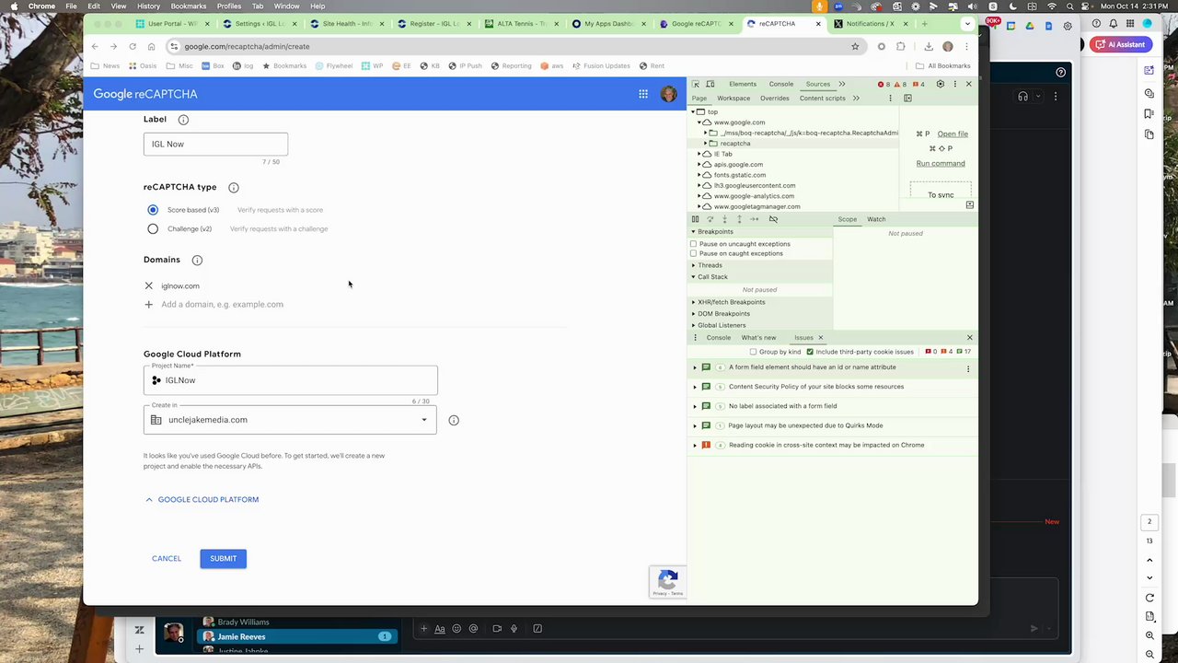This screenshot has width=1178, height=663.
Task: Reload the page in Chrome
Action: tap(133, 46)
